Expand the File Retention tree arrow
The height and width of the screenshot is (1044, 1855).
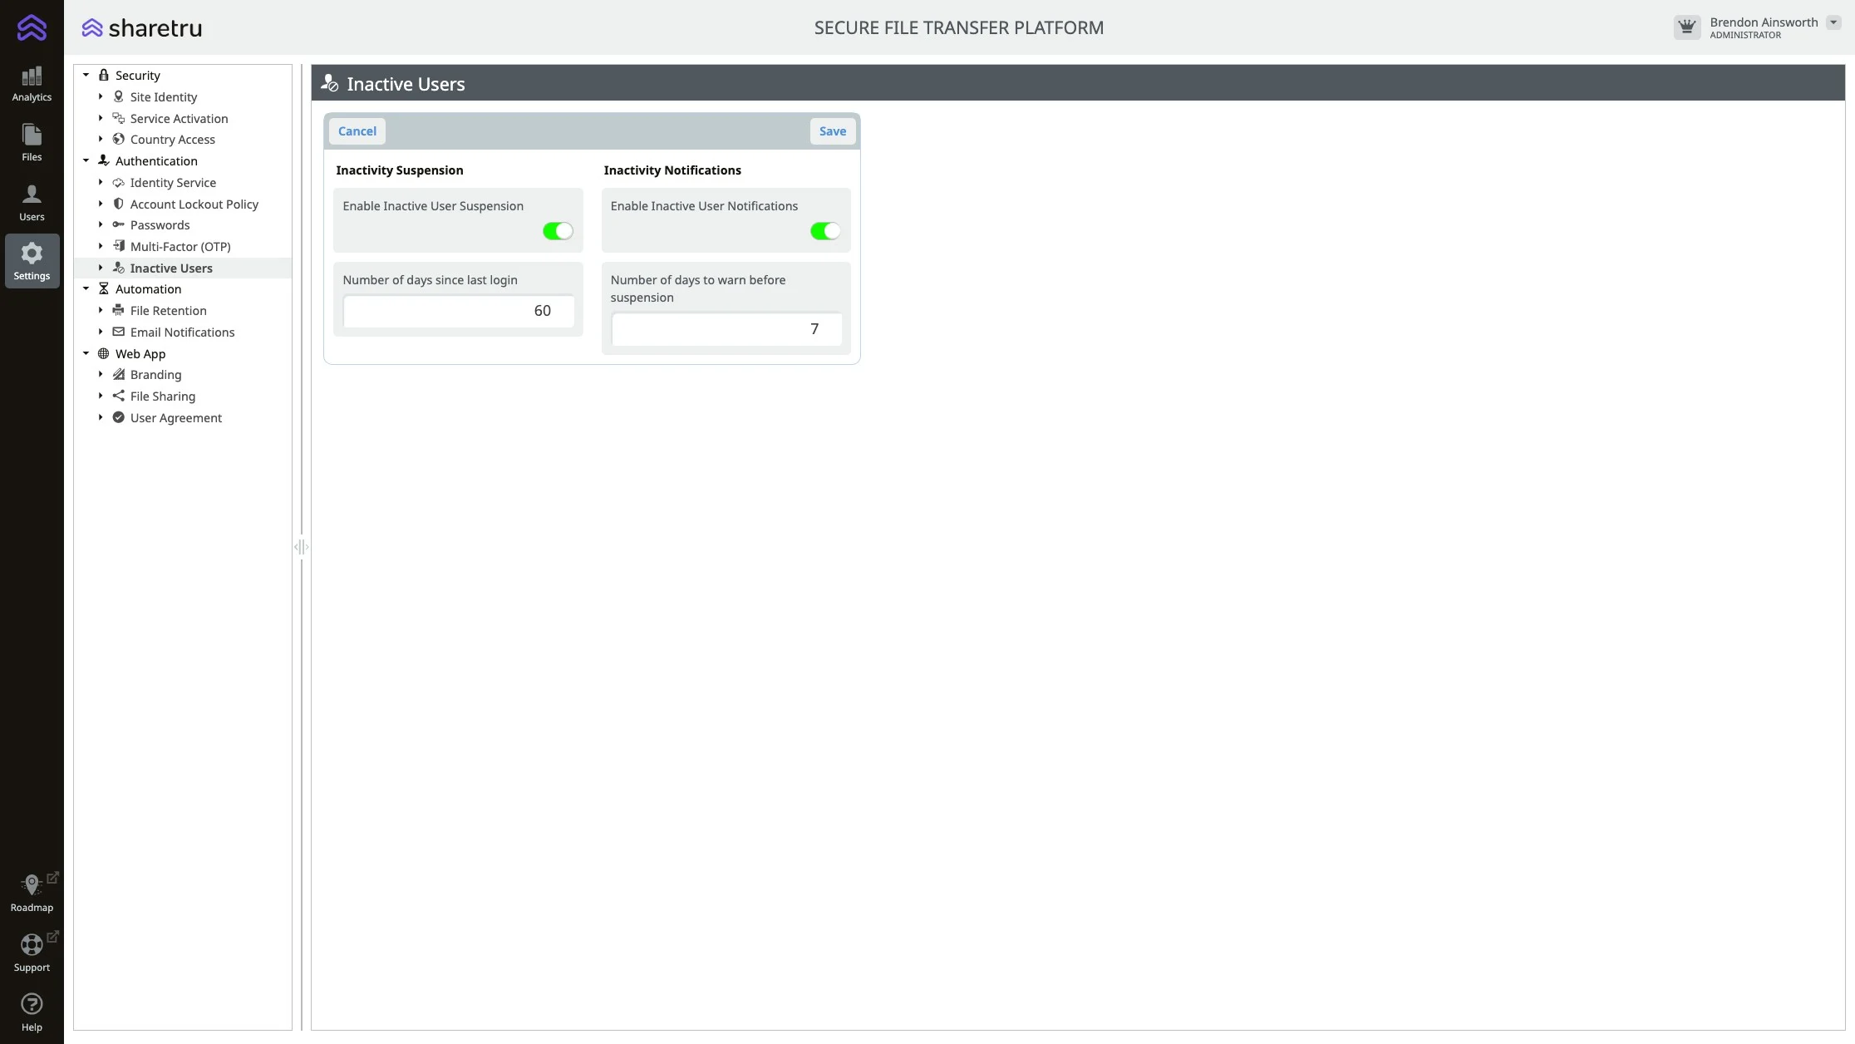(x=101, y=311)
